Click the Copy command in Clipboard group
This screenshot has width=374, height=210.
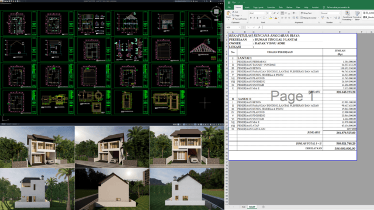coord(236,15)
